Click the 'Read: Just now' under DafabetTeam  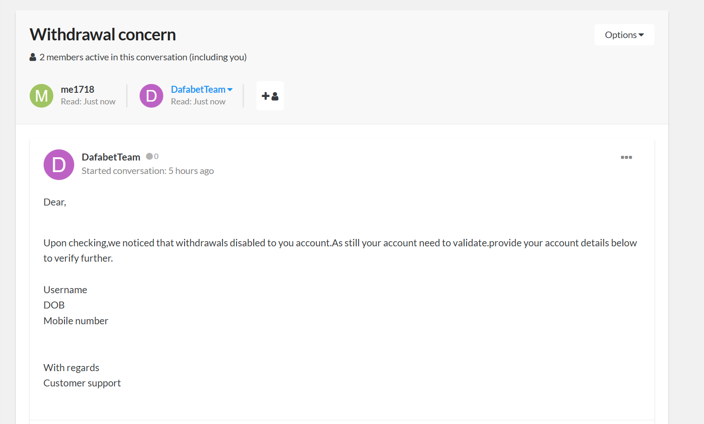[x=198, y=102]
